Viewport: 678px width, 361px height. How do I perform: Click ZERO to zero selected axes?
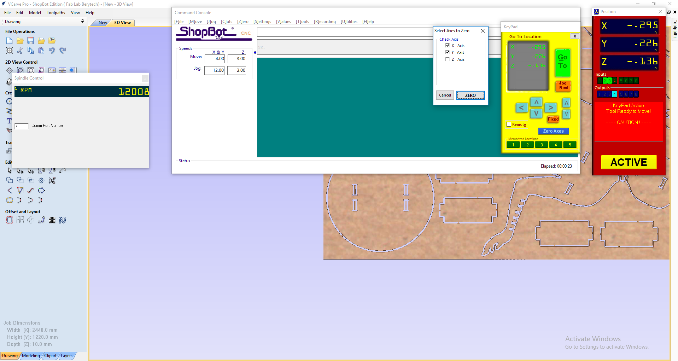point(470,95)
